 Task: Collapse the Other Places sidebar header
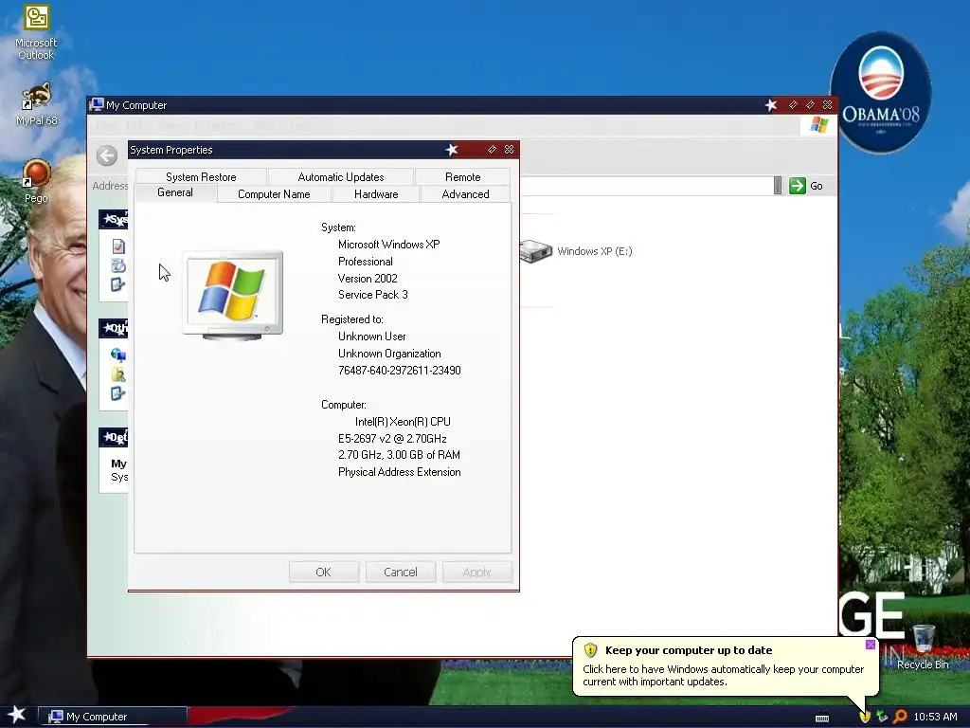pyautogui.click(x=114, y=328)
